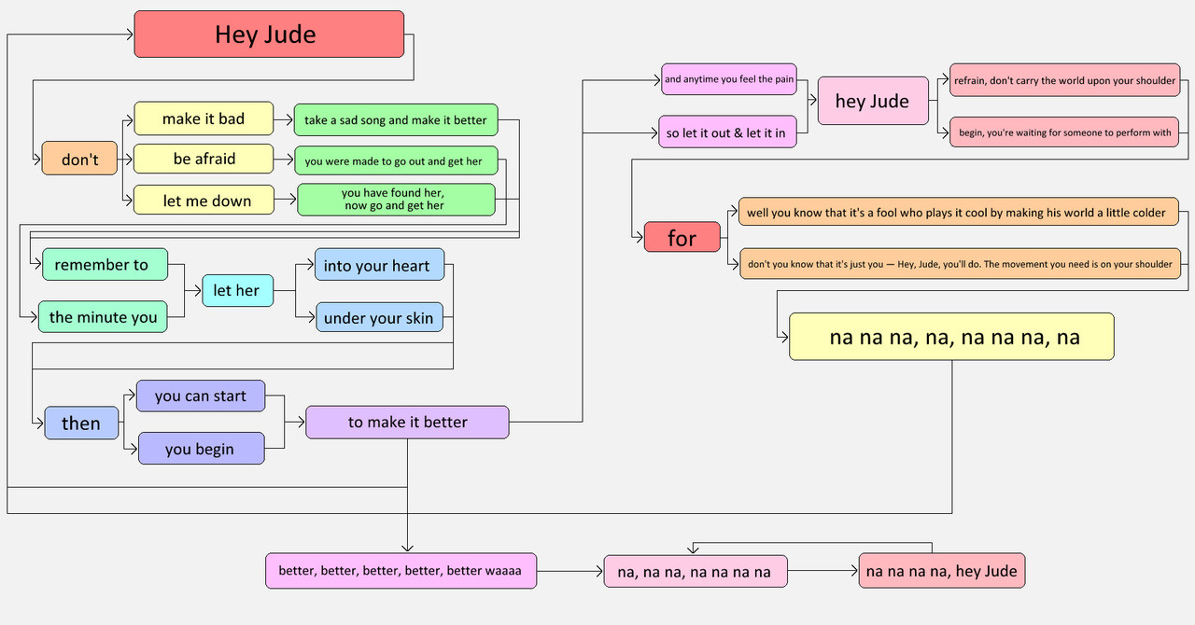1195x625 pixels.
Task: Select the 'under your skin' node
Action: (379, 318)
